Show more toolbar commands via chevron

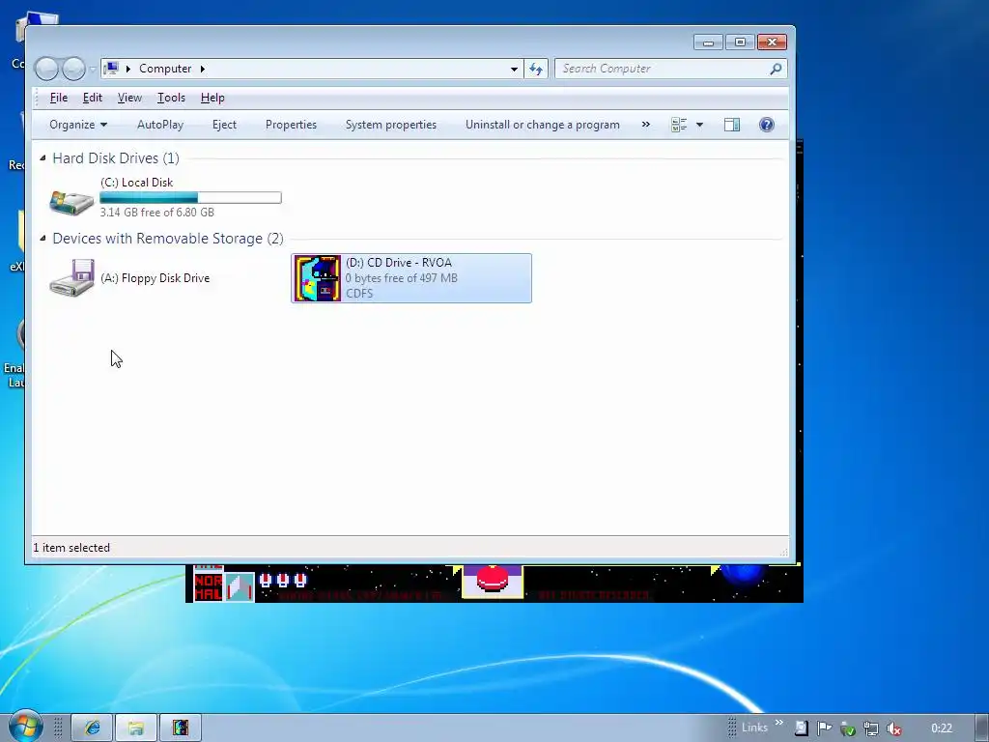(645, 125)
